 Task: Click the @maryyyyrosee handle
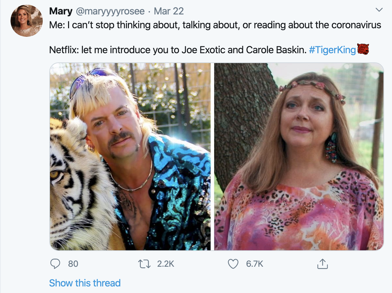click(110, 11)
